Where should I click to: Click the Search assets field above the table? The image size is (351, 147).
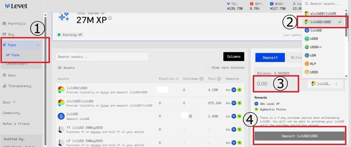click(102, 57)
